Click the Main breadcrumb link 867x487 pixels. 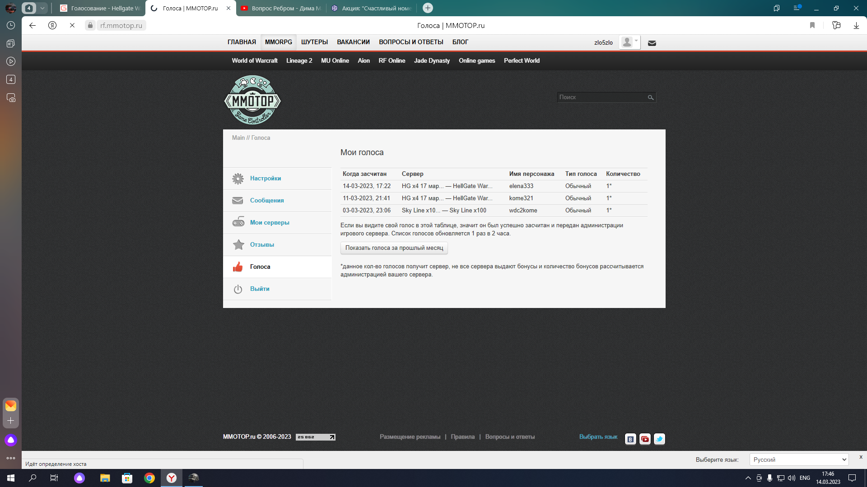tap(238, 138)
